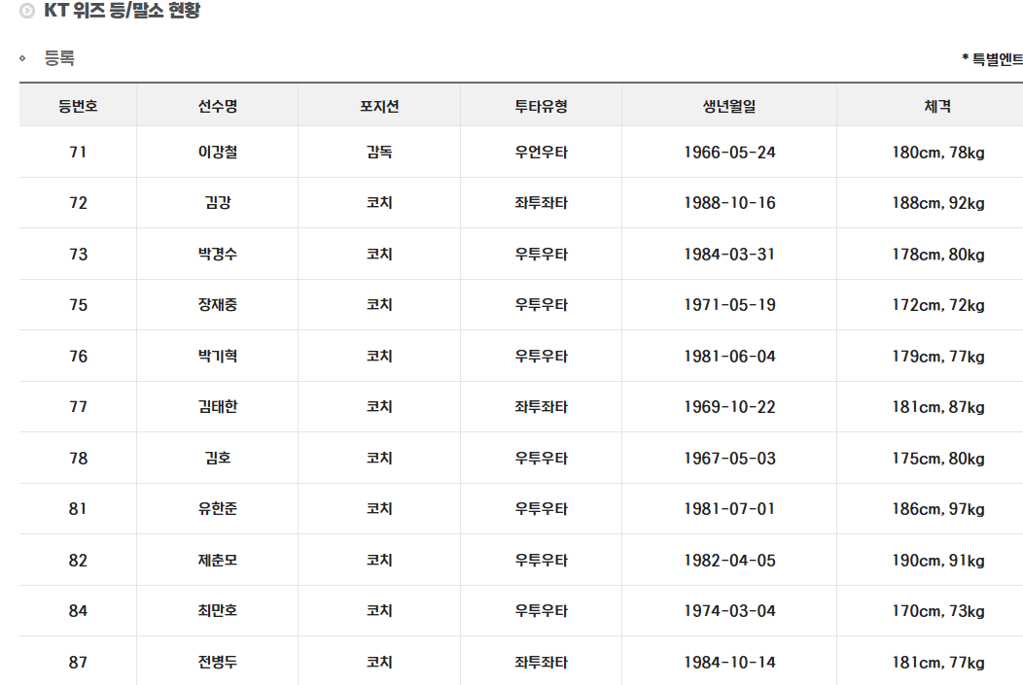Click the diamond bullet next to 등록
Image resolution: width=1023 pixels, height=685 pixels.
pyautogui.click(x=22, y=58)
